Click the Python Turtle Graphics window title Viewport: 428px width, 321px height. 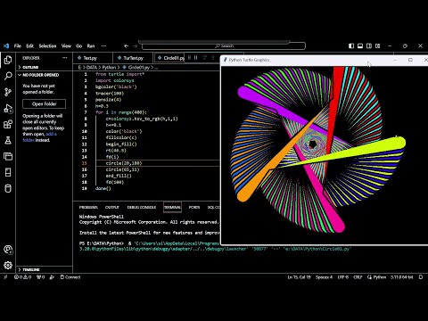249,60
